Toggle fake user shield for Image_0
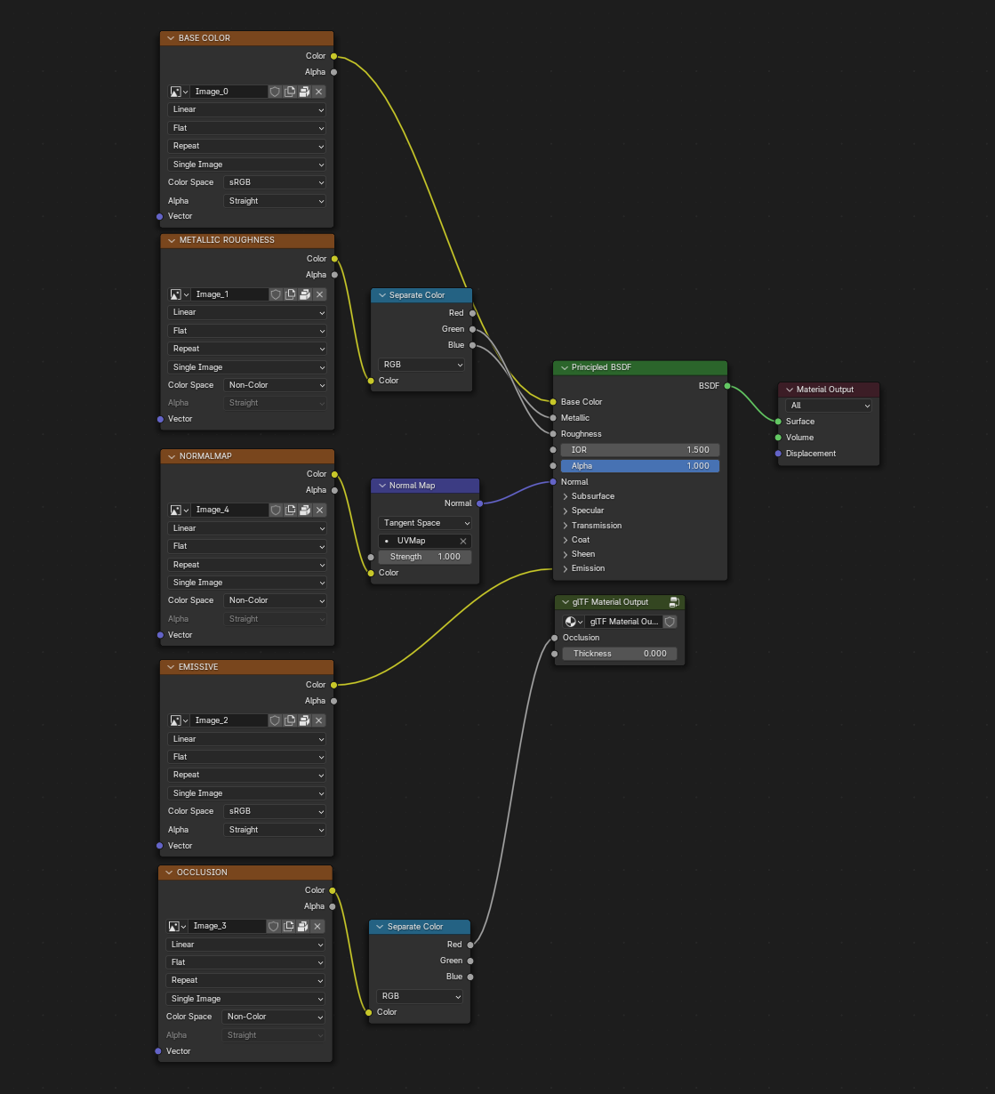 click(275, 91)
